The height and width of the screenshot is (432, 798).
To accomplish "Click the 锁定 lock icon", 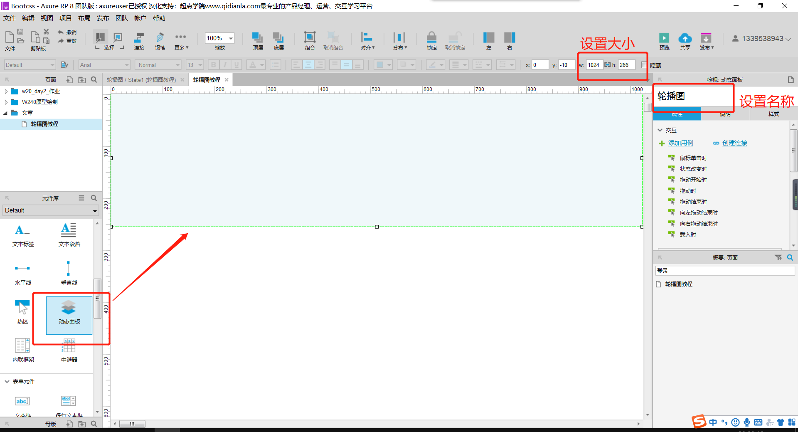I will tap(431, 37).
